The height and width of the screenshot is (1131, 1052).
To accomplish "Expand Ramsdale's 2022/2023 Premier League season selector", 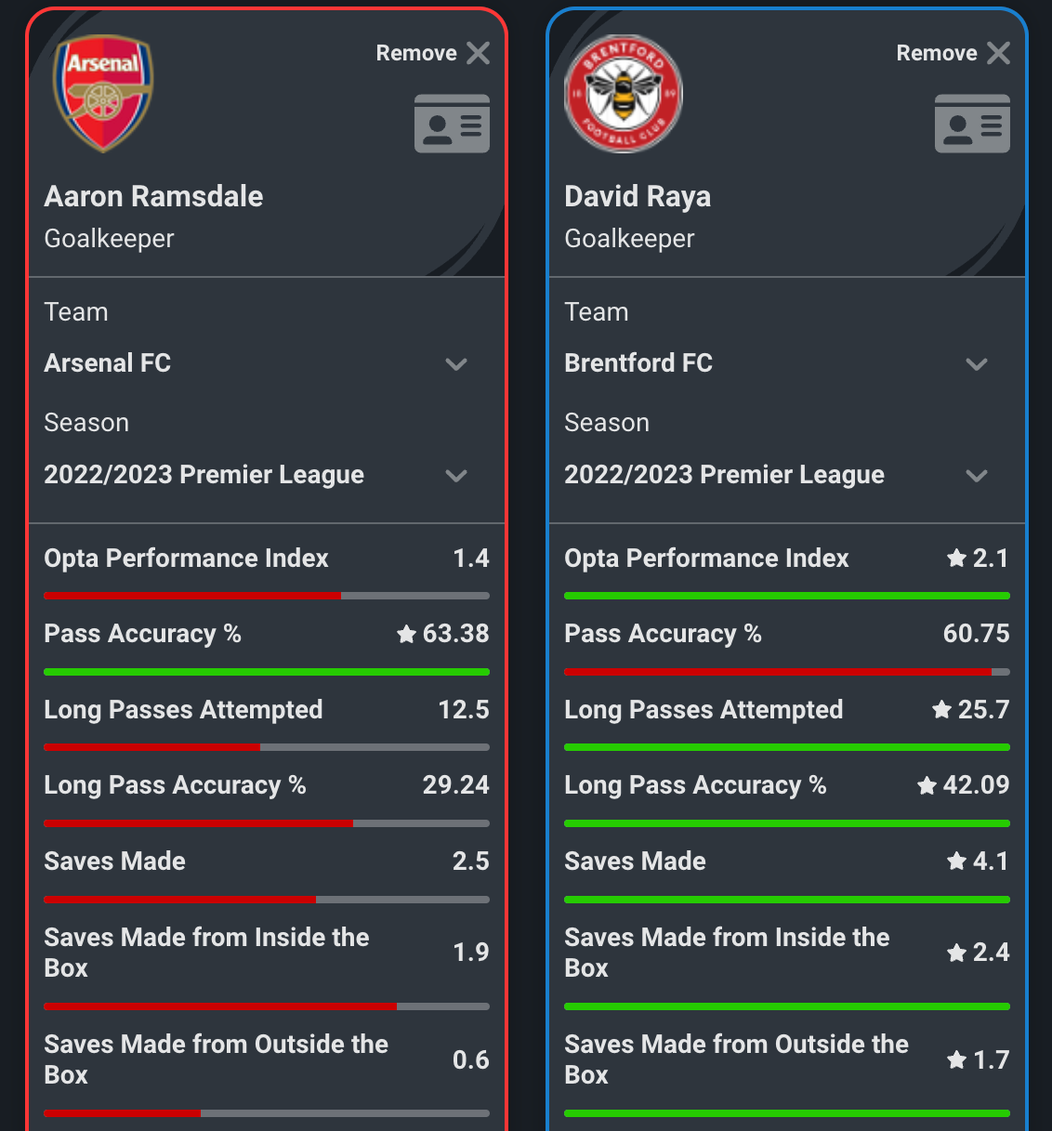I will coord(456,476).
